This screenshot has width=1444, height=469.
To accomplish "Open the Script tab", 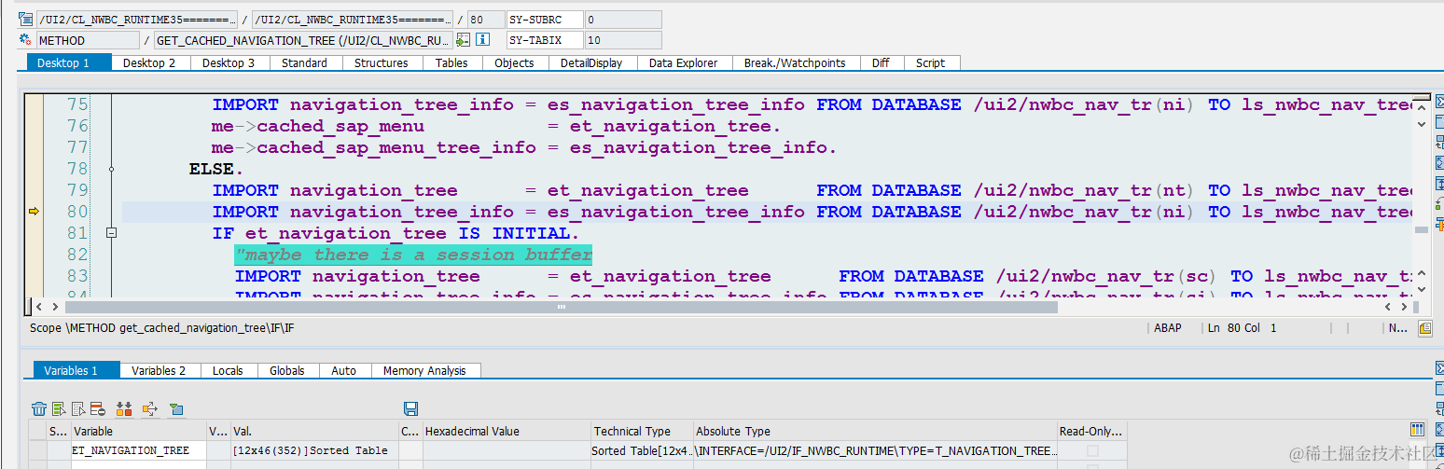I will (x=930, y=62).
